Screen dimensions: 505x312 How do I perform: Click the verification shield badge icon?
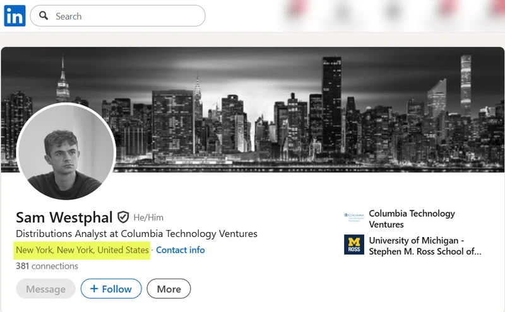point(123,217)
